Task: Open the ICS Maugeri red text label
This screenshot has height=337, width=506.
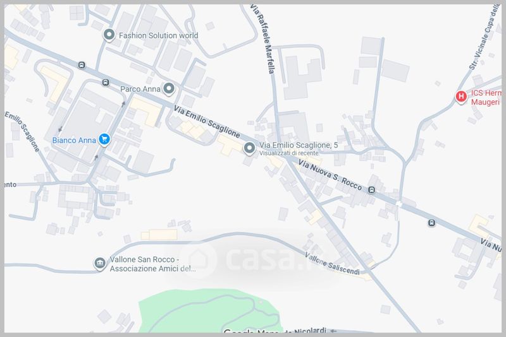Action: 486,98
